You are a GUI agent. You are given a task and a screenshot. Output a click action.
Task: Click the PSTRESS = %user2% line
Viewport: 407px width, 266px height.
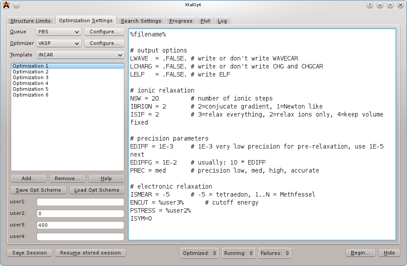160,210
